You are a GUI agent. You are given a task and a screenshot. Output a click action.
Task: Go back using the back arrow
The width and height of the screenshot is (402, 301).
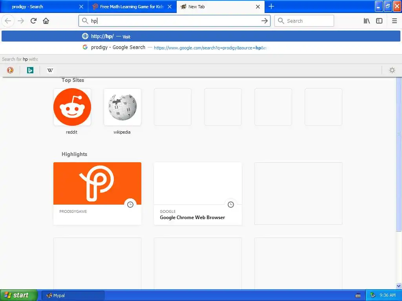(8, 21)
